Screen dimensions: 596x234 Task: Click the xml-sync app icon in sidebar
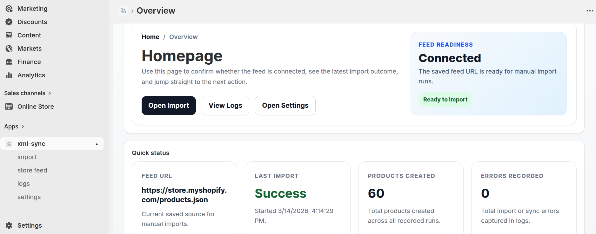9,144
